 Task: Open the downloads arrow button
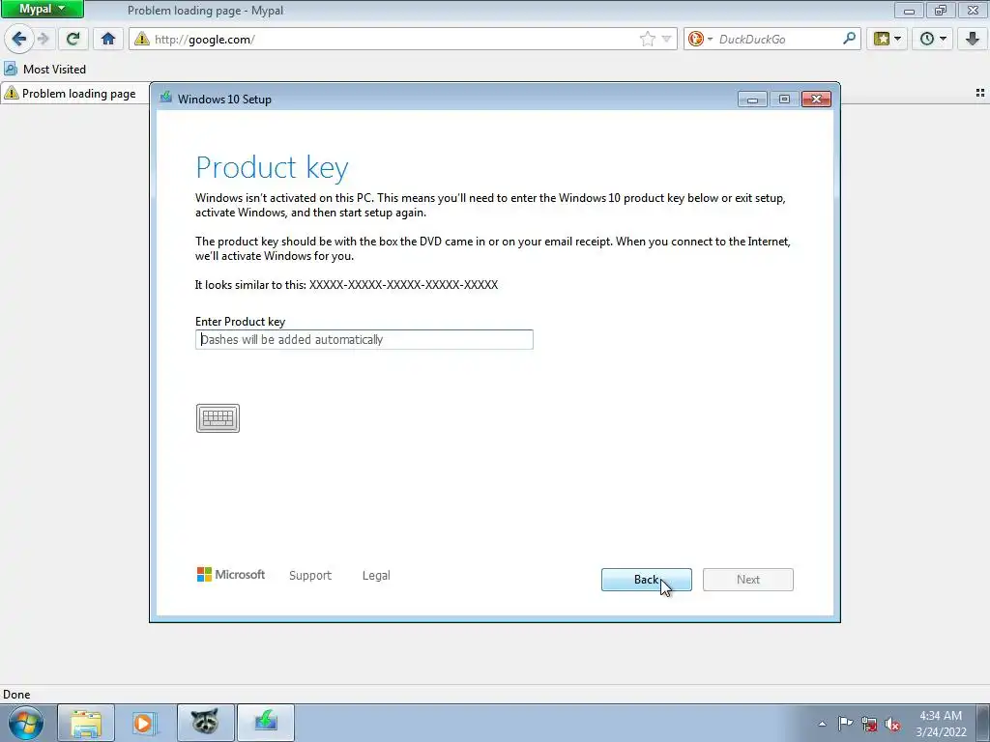[973, 39]
